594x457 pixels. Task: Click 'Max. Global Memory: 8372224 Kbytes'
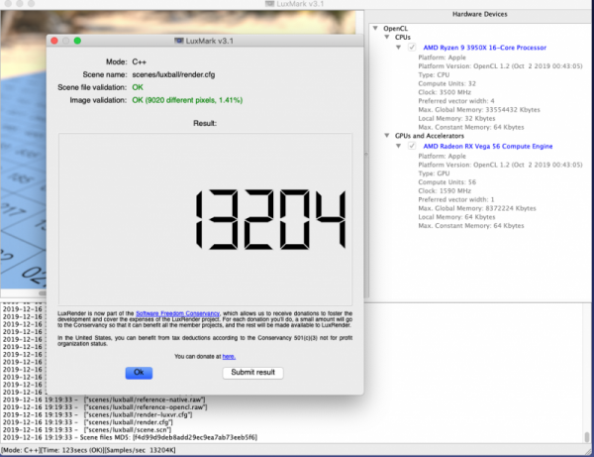pyautogui.click(x=477, y=208)
